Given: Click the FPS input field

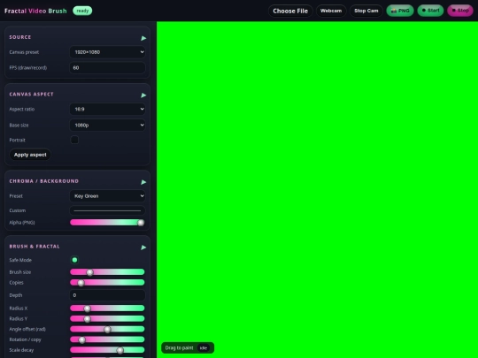Looking at the screenshot, I should (x=107, y=68).
